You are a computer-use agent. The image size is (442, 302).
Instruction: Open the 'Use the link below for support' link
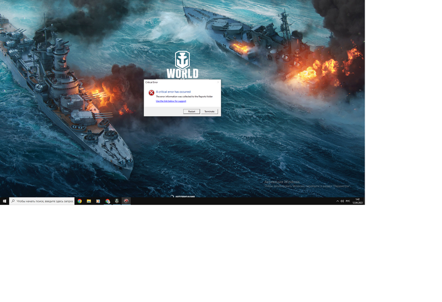coord(171,101)
